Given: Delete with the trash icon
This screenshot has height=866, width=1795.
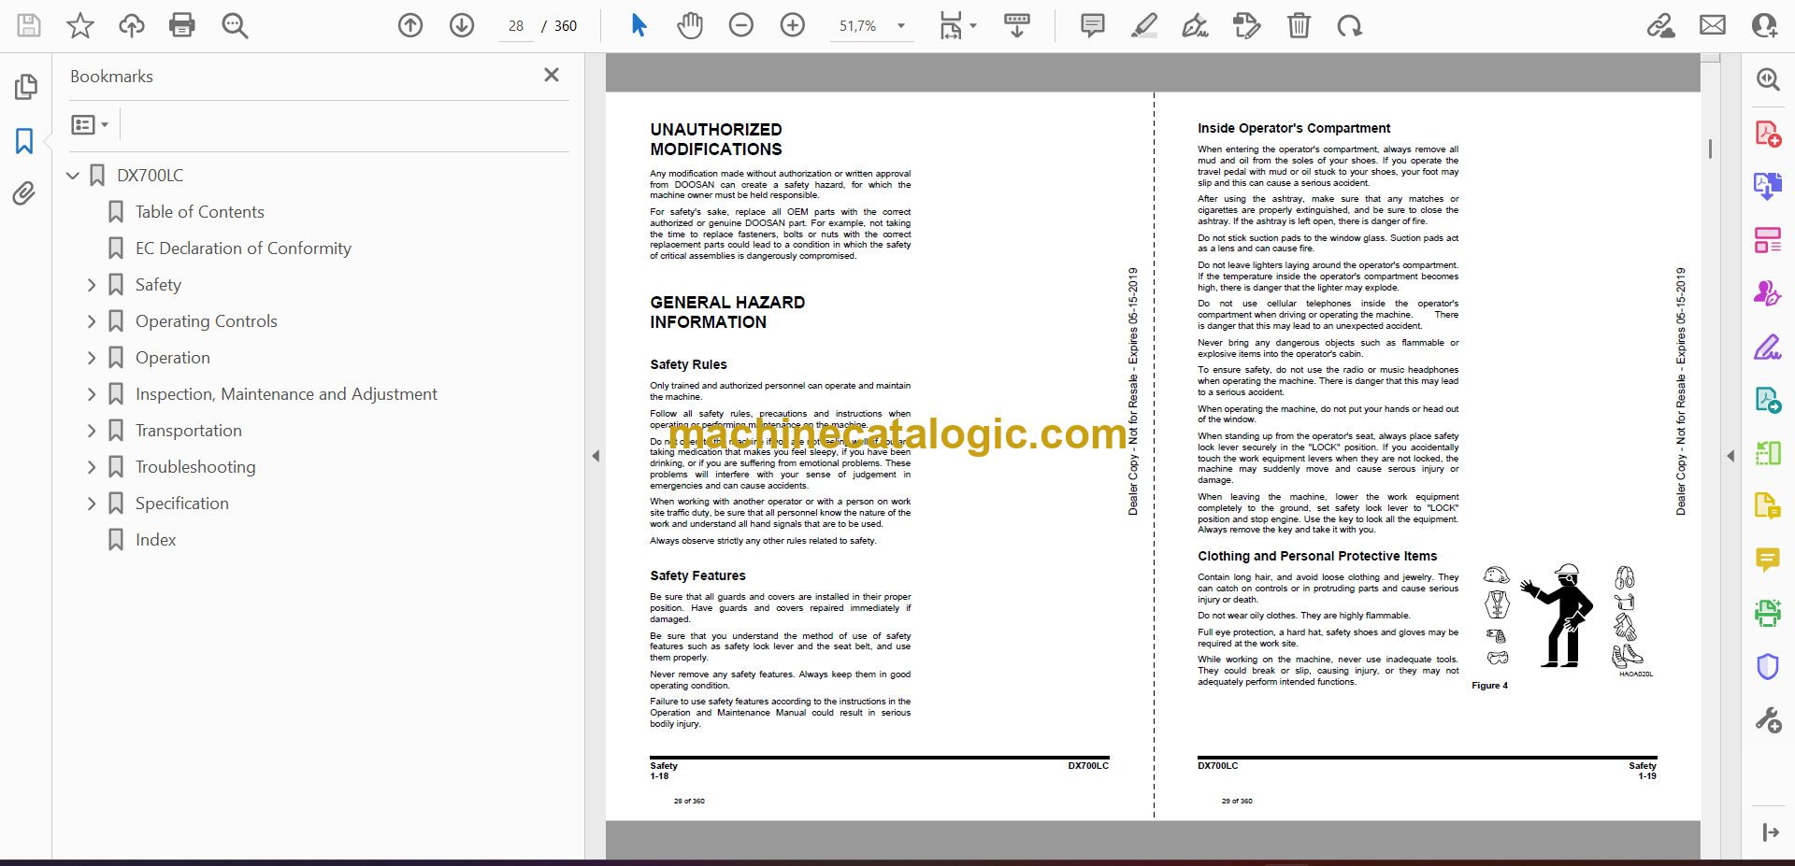Looking at the screenshot, I should click(1299, 25).
